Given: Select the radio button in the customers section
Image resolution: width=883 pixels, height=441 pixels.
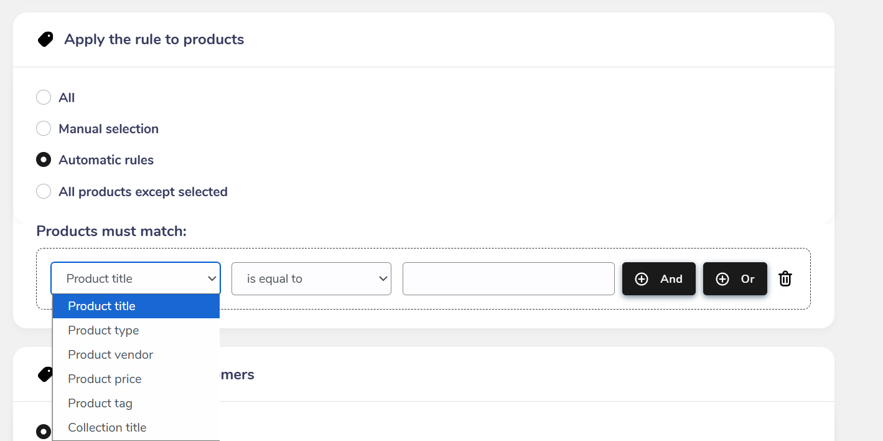Looking at the screenshot, I should tap(44, 431).
